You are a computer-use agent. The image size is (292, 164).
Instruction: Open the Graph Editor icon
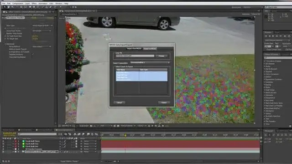pyautogui.click(x=96, y=134)
